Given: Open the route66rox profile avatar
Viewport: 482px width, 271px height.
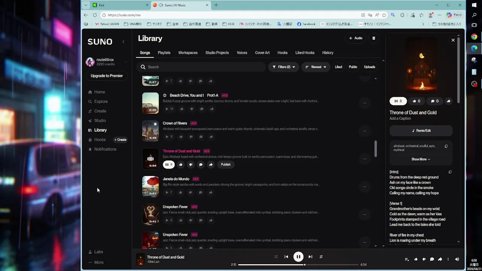Looking at the screenshot, I should tap(90, 62).
